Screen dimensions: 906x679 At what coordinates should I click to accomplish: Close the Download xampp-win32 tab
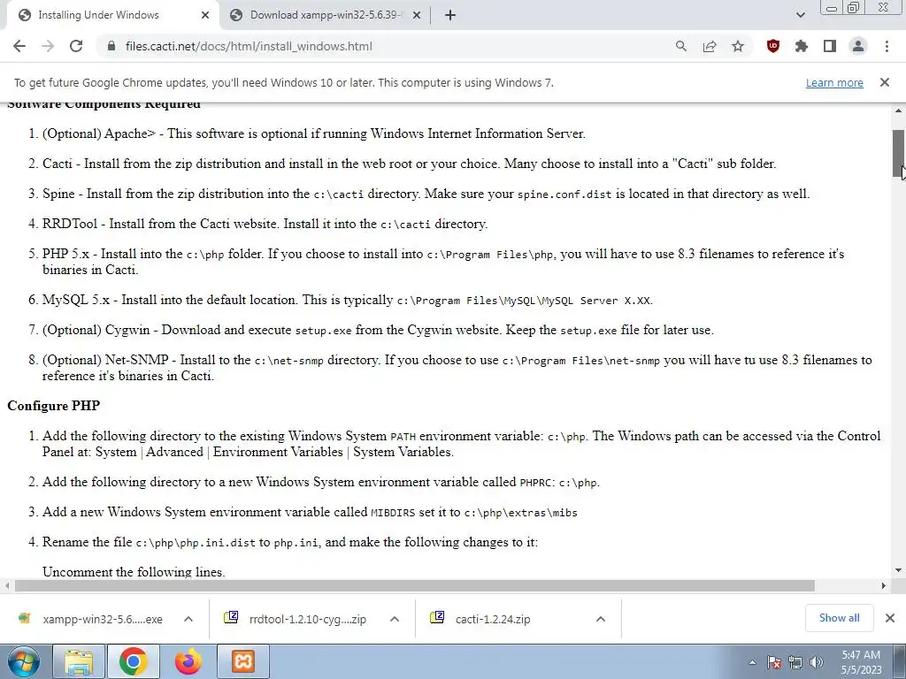click(417, 15)
